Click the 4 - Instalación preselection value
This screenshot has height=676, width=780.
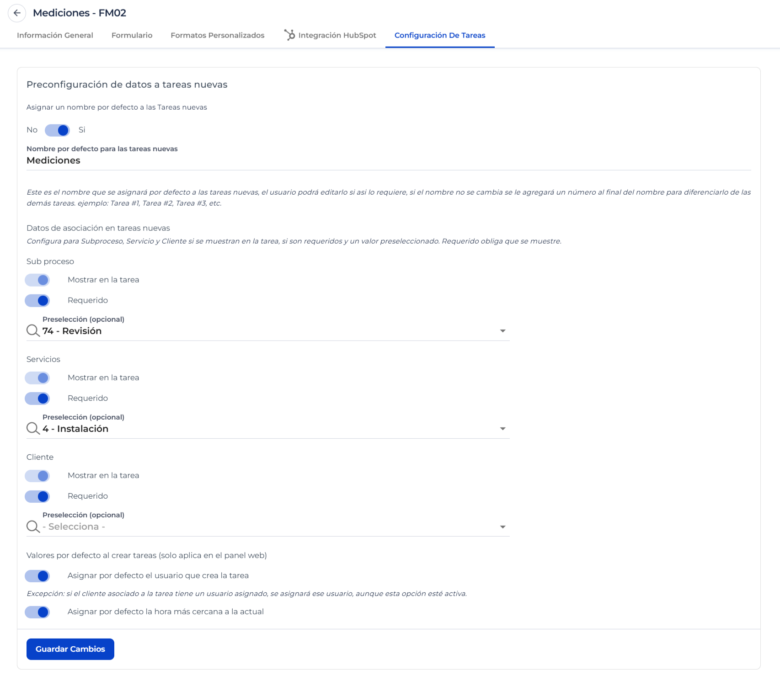pos(75,429)
